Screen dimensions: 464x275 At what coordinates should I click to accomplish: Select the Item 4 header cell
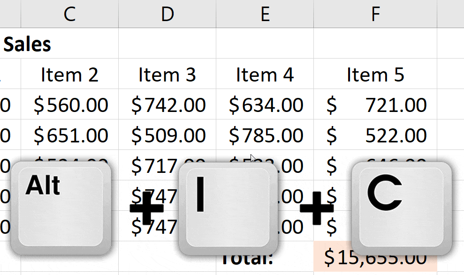tap(265, 74)
